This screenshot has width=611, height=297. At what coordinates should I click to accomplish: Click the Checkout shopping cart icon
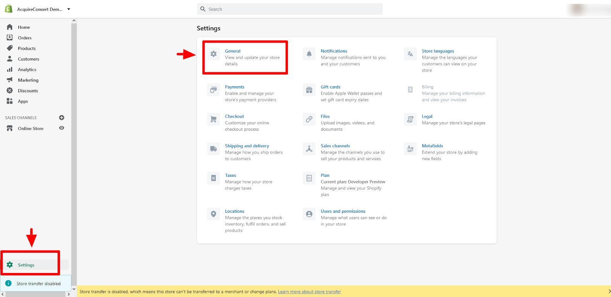pos(213,119)
